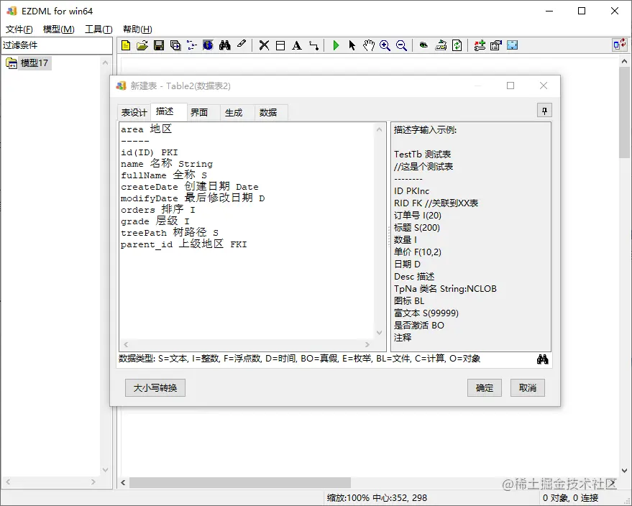This screenshot has height=506, width=632.
Task: Click the pencil/eraser toolbar icon
Action: point(241,45)
